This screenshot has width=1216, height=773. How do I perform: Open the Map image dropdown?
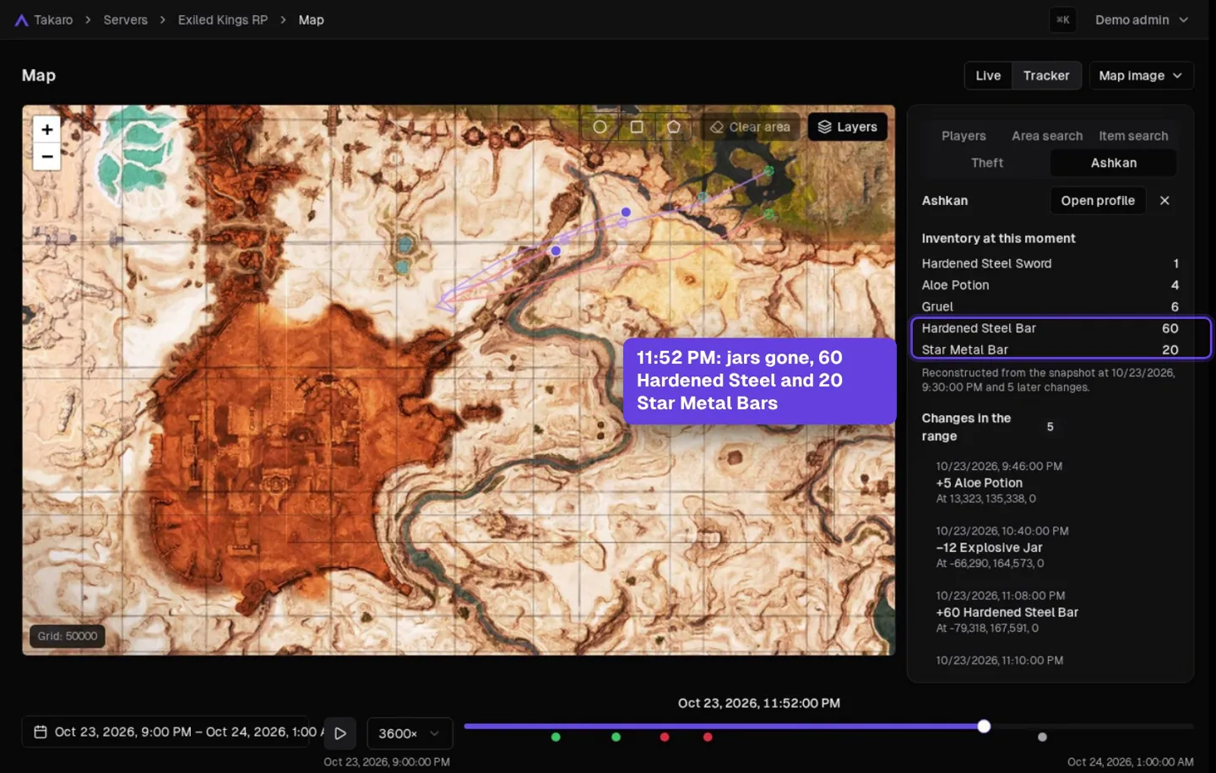[x=1141, y=75]
